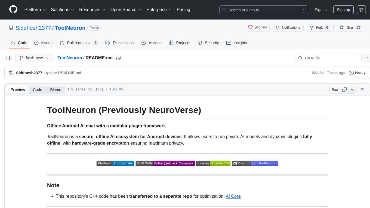This screenshot has height=208, width=370.
Task: Click the Public visibility label
Action: click(x=94, y=28)
